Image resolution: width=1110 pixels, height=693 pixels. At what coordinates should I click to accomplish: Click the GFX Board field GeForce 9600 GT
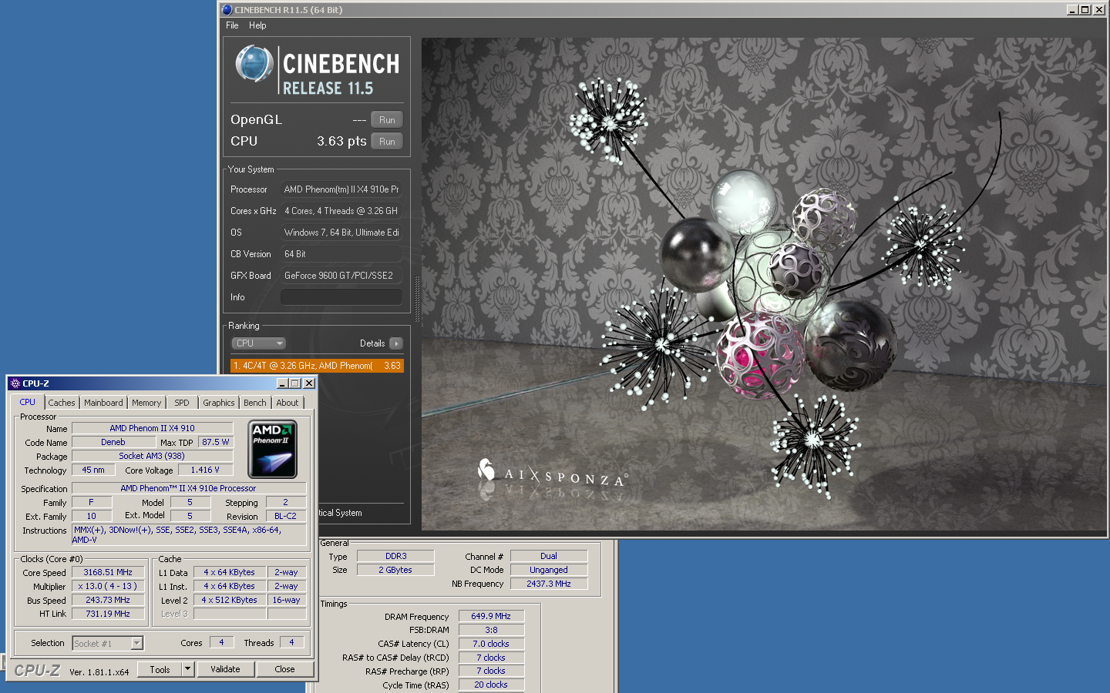point(341,276)
